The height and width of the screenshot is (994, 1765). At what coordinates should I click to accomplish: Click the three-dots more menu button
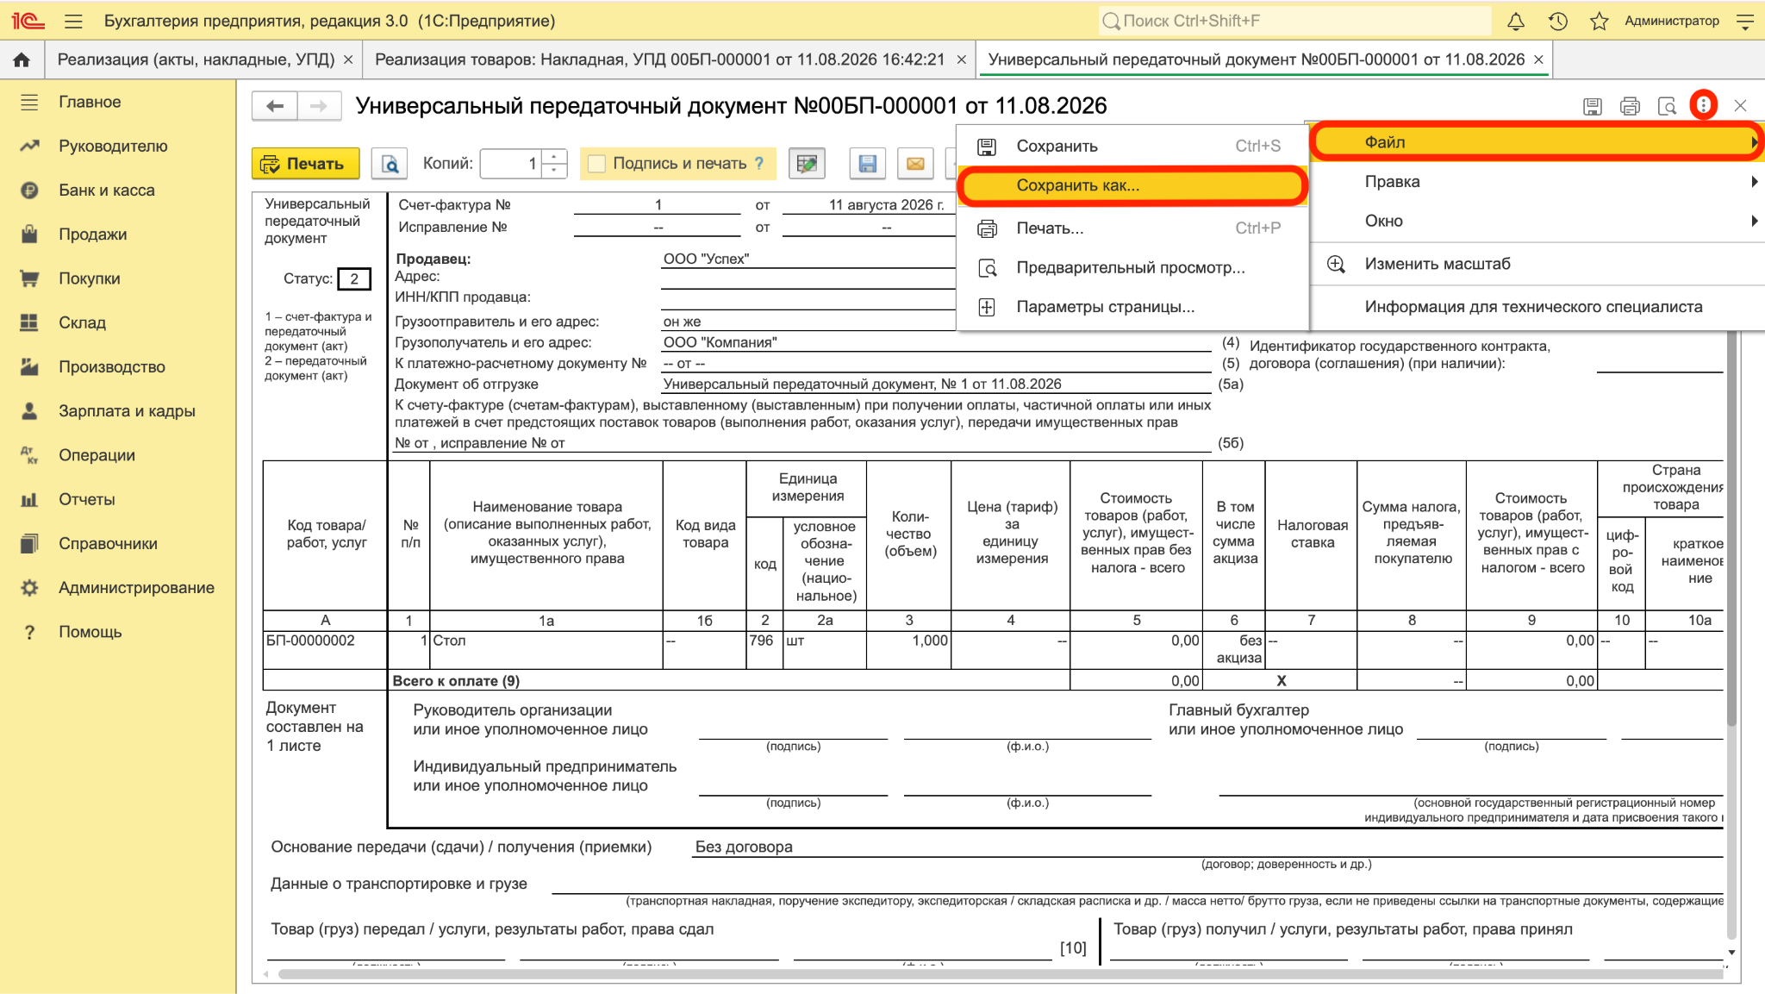(x=1703, y=105)
